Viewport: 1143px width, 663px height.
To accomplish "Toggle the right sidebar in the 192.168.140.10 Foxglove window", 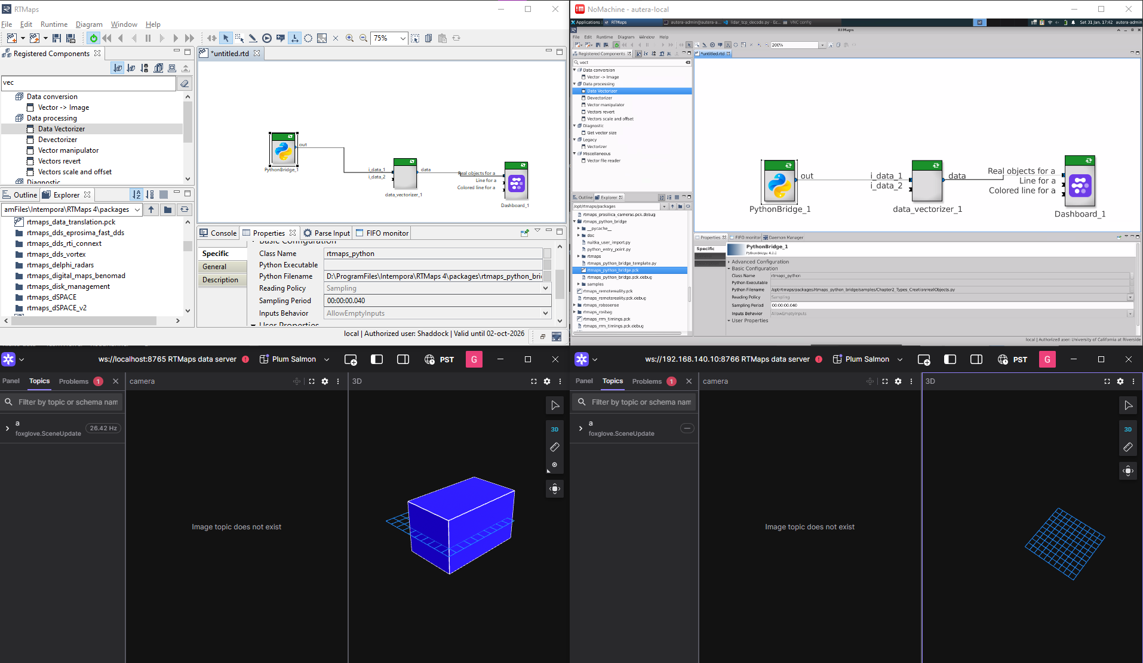I will (x=976, y=359).
